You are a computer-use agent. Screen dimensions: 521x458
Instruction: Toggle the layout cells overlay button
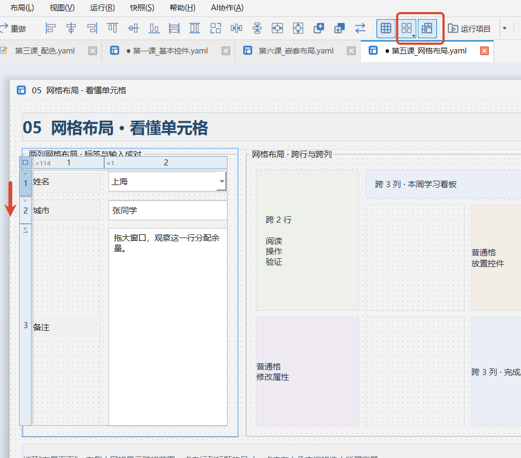point(427,28)
